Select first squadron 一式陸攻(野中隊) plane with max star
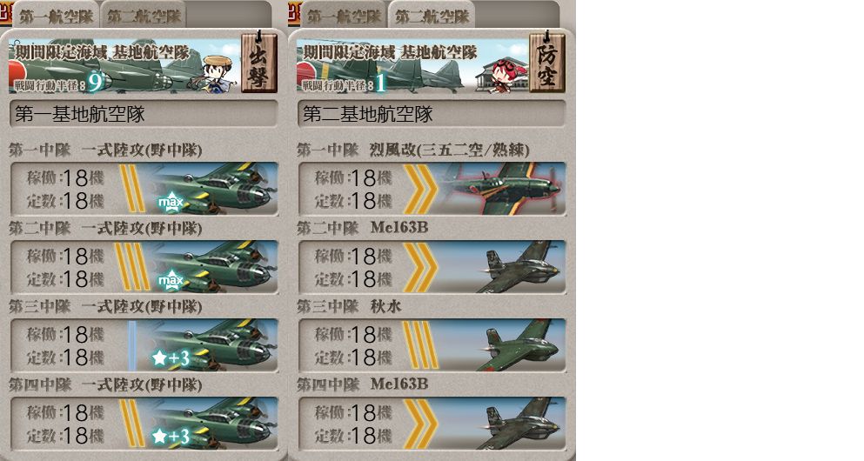 coord(144,189)
